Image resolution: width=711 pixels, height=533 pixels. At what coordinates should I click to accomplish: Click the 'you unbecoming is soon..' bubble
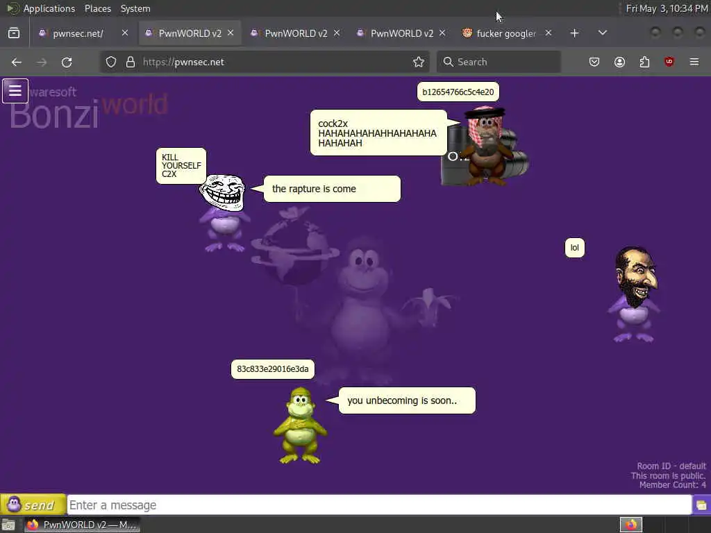point(407,400)
